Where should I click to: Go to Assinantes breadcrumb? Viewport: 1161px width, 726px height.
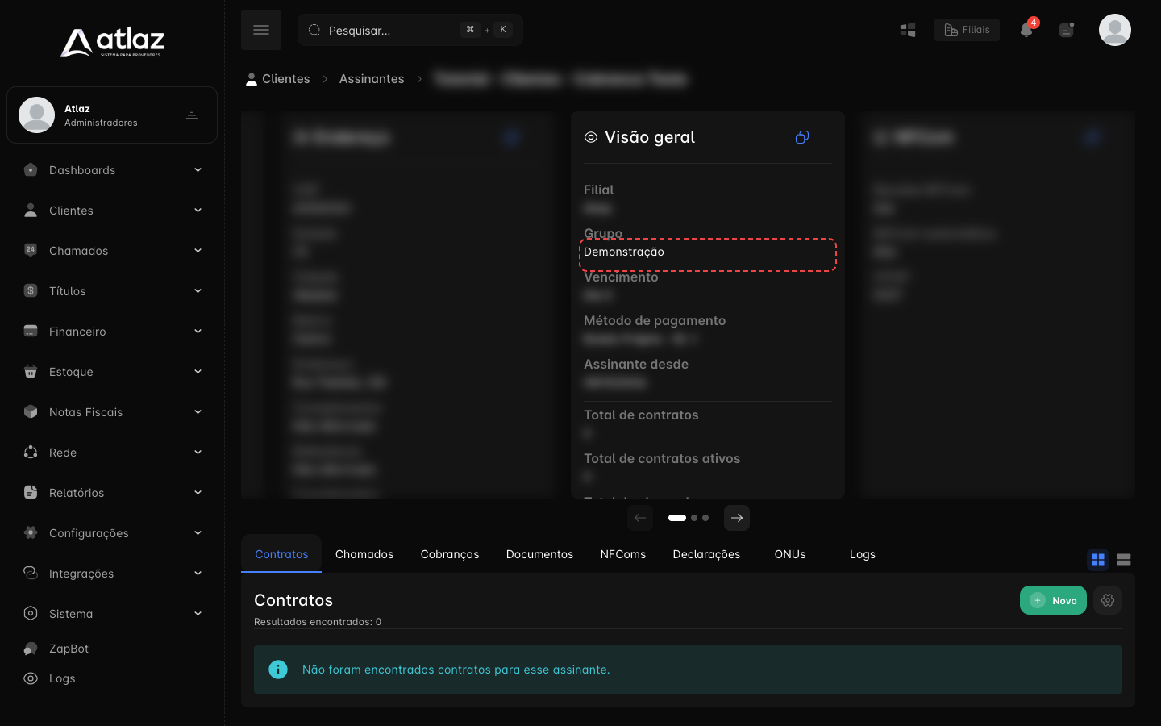point(372,79)
